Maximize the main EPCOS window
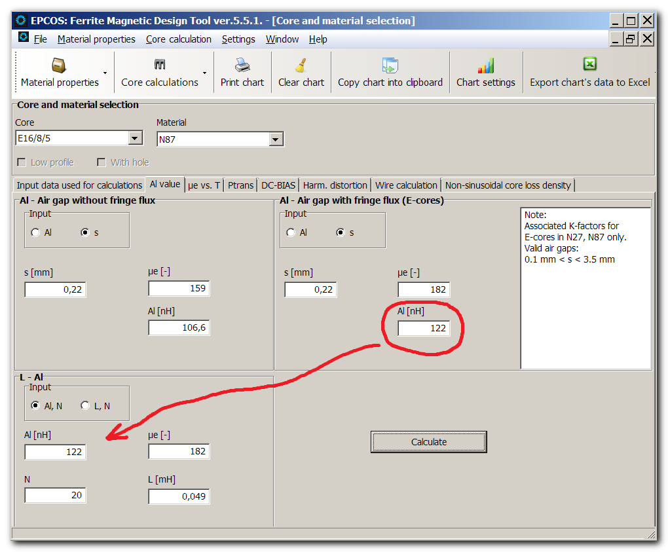Viewport: 668px width, 552px height. point(631,20)
